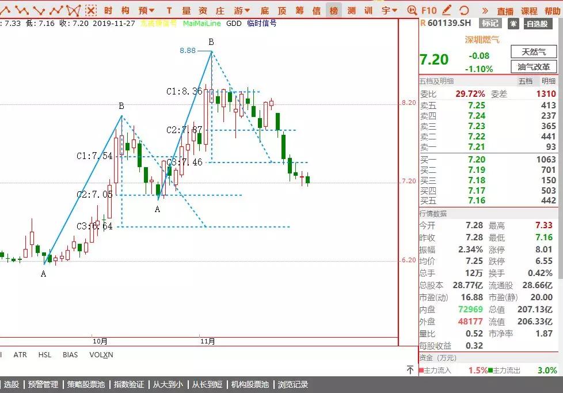Open the 策略股票池 bottom tab
This screenshot has width=563, height=393.
(x=86, y=384)
